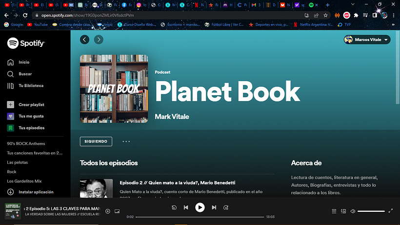Open Buscar search icon in sidebar
The height and width of the screenshot is (225, 400).
[10, 74]
